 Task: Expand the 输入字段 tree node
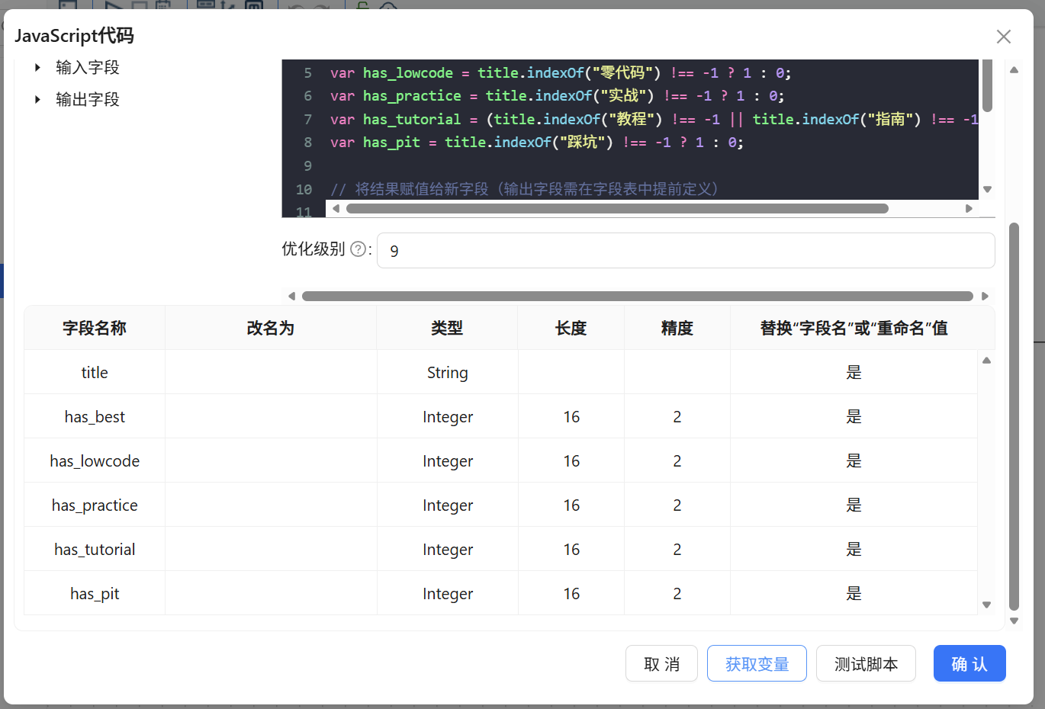pos(37,68)
